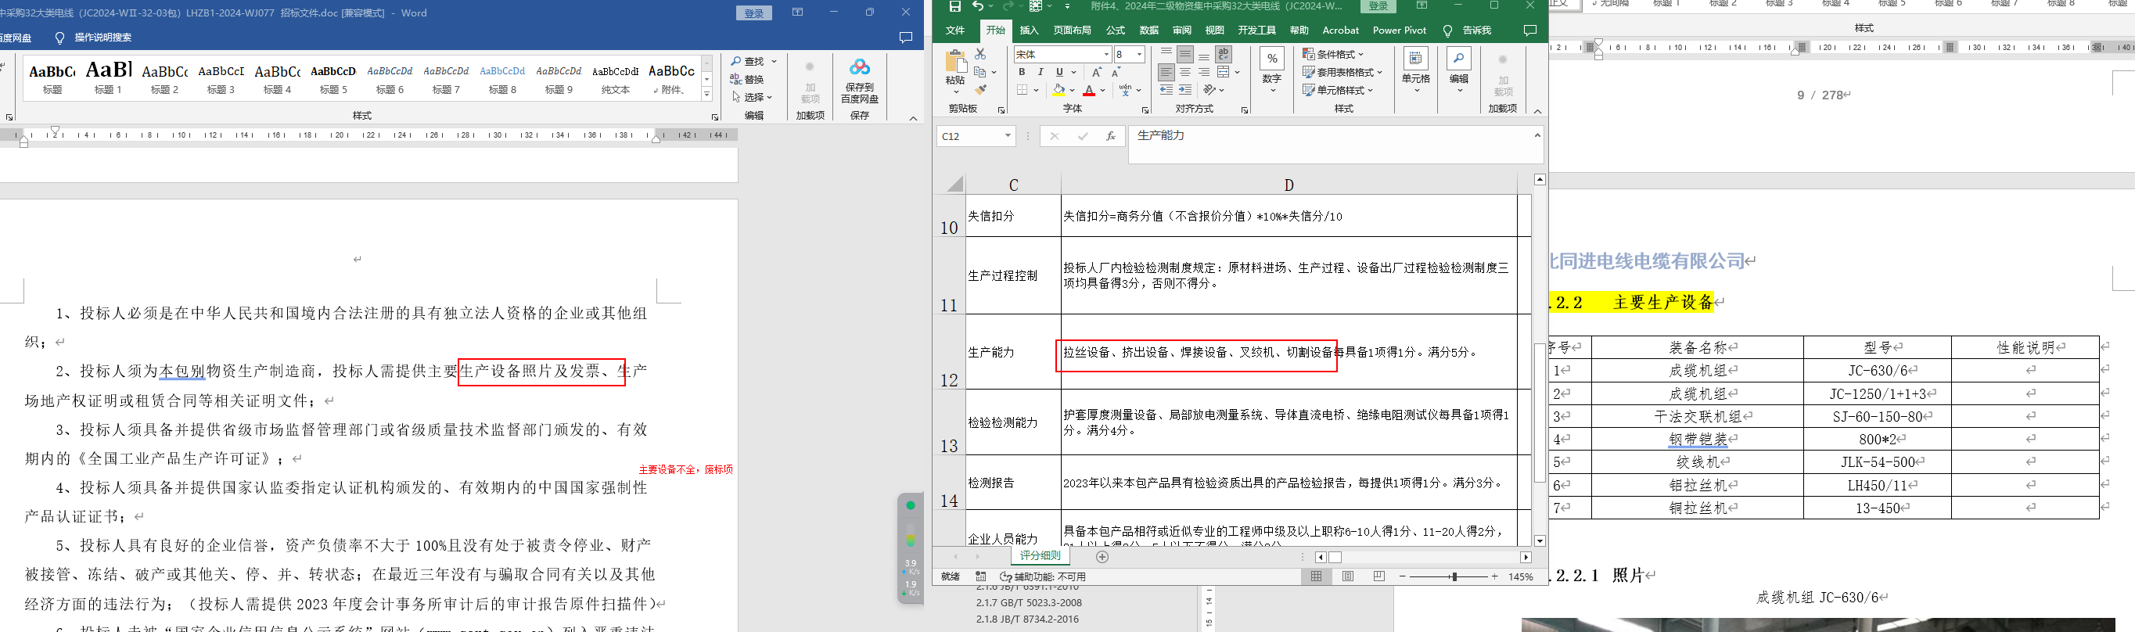Image resolution: width=2135 pixels, height=632 pixels.
Task: Click Replace in Word's editing group
Action: click(747, 80)
